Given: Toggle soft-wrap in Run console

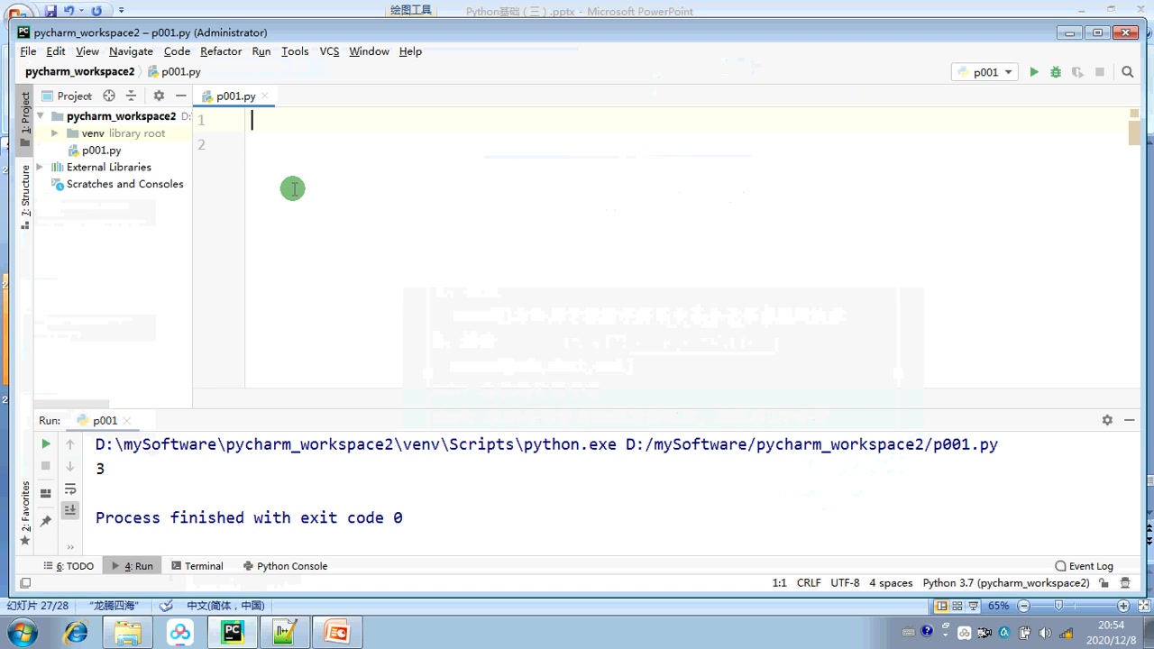Looking at the screenshot, I should pos(70,489).
